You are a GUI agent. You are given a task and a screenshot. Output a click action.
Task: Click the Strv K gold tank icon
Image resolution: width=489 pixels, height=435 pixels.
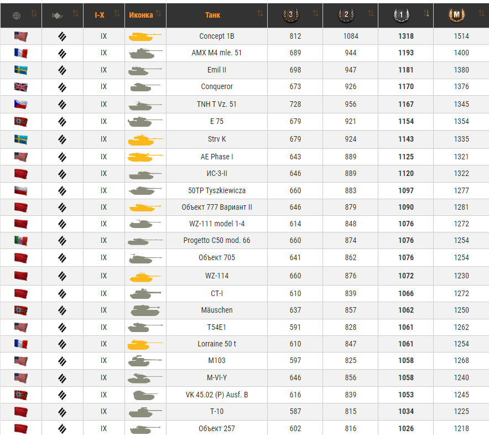coord(145,139)
